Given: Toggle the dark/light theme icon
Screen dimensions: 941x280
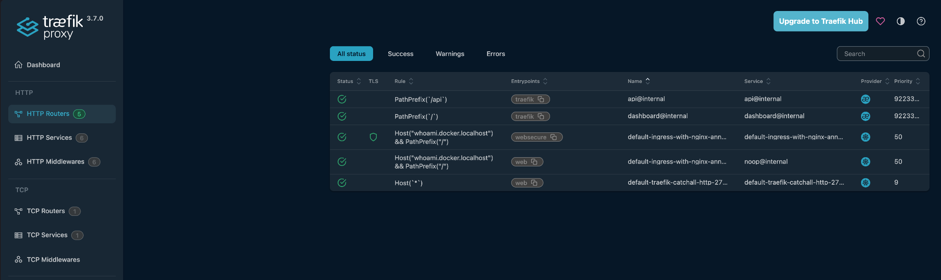Looking at the screenshot, I should point(901,21).
